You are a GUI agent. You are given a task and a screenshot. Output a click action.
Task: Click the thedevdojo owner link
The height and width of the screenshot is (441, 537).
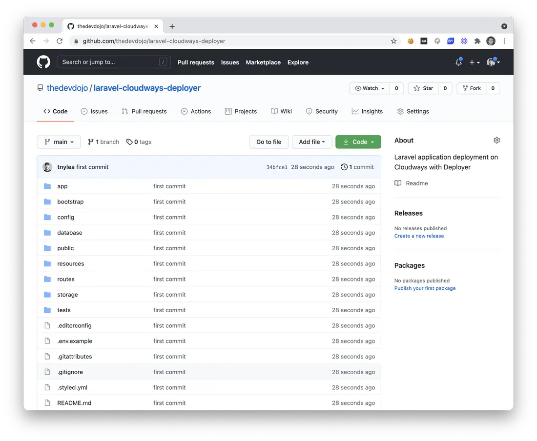67,88
